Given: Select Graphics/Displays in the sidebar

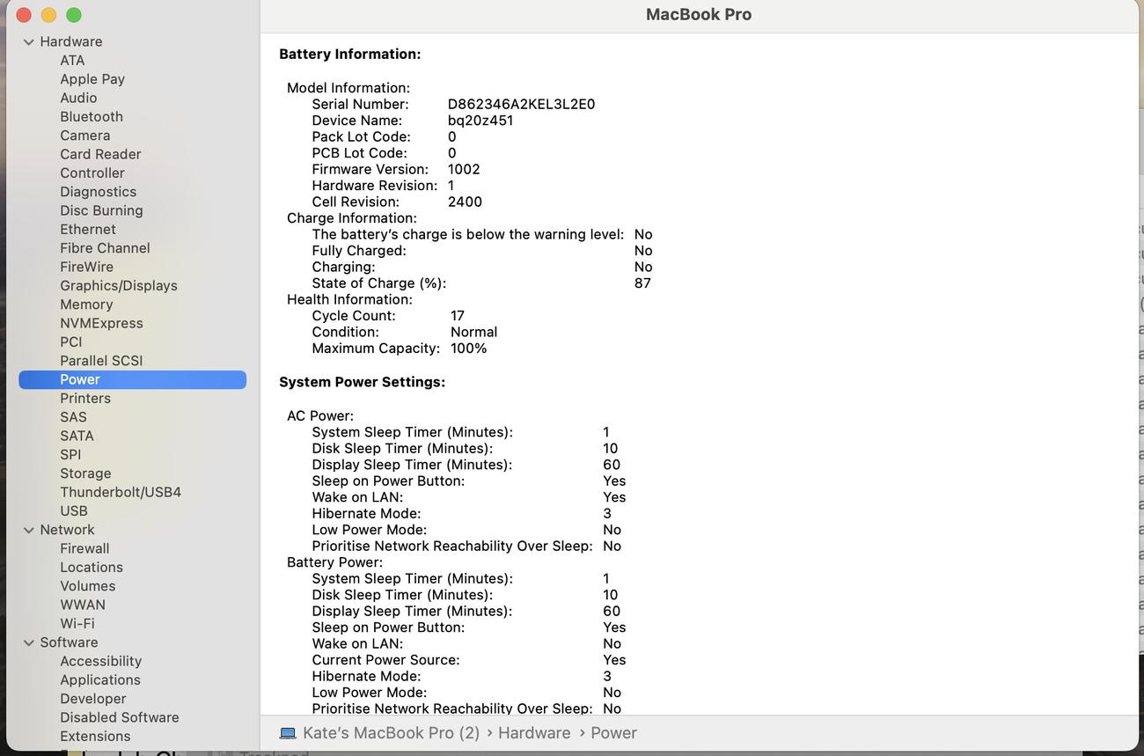Looking at the screenshot, I should (x=119, y=286).
